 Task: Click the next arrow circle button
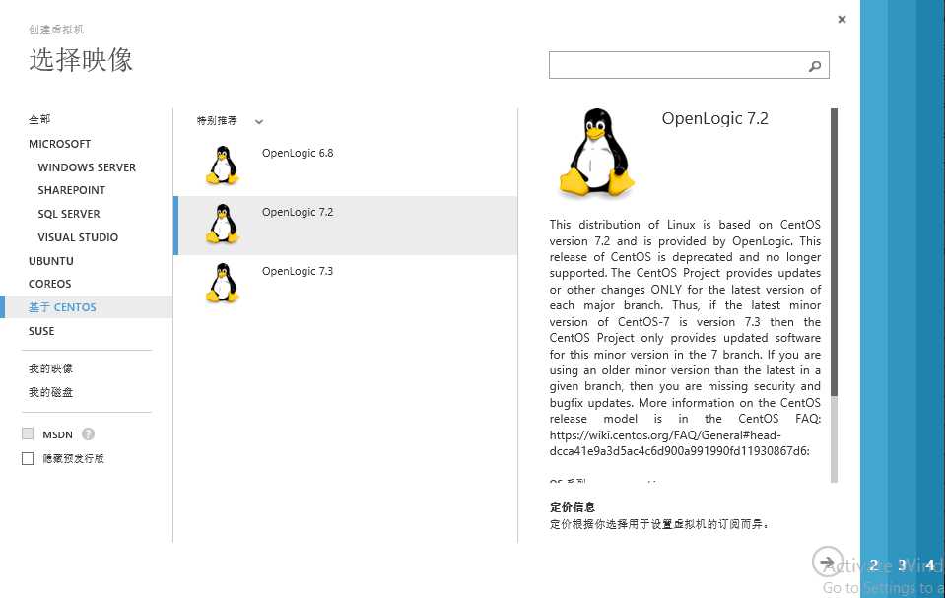pos(828,562)
